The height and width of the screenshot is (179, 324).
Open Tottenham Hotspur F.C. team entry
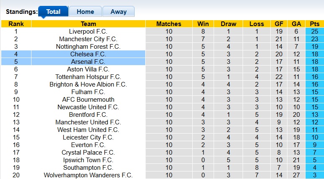88,77
